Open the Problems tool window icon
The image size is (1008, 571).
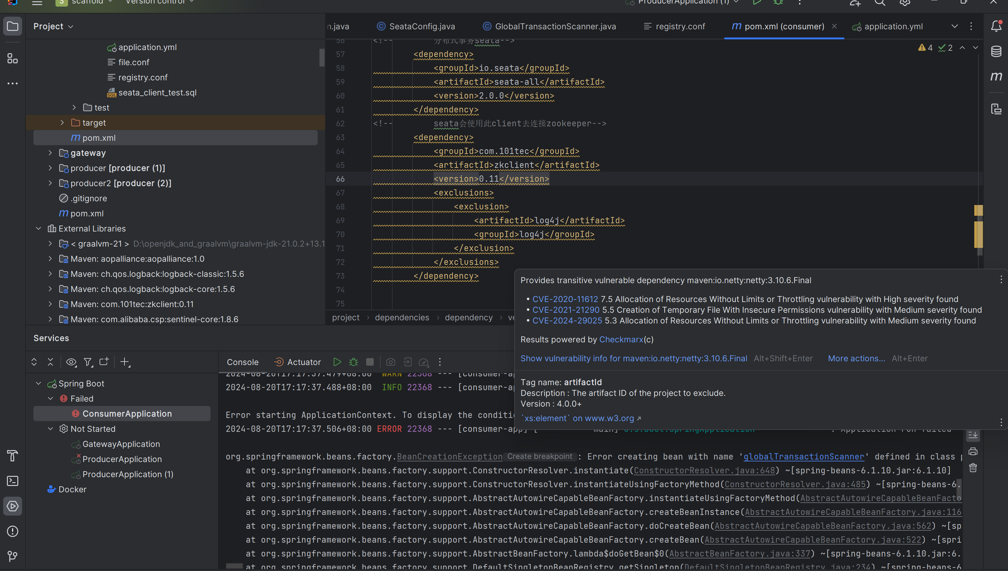13,531
